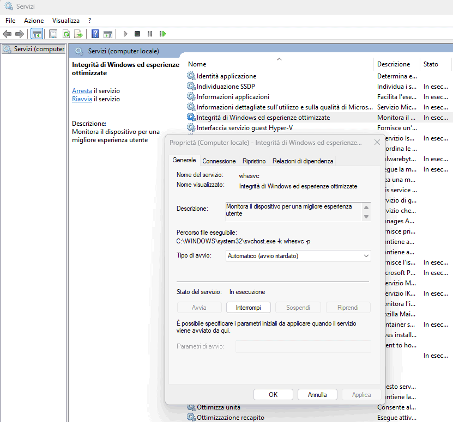This screenshot has width=453, height=422.
Task: Switch to Relazioni di dipendenza tab
Action: (x=303, y=161)
